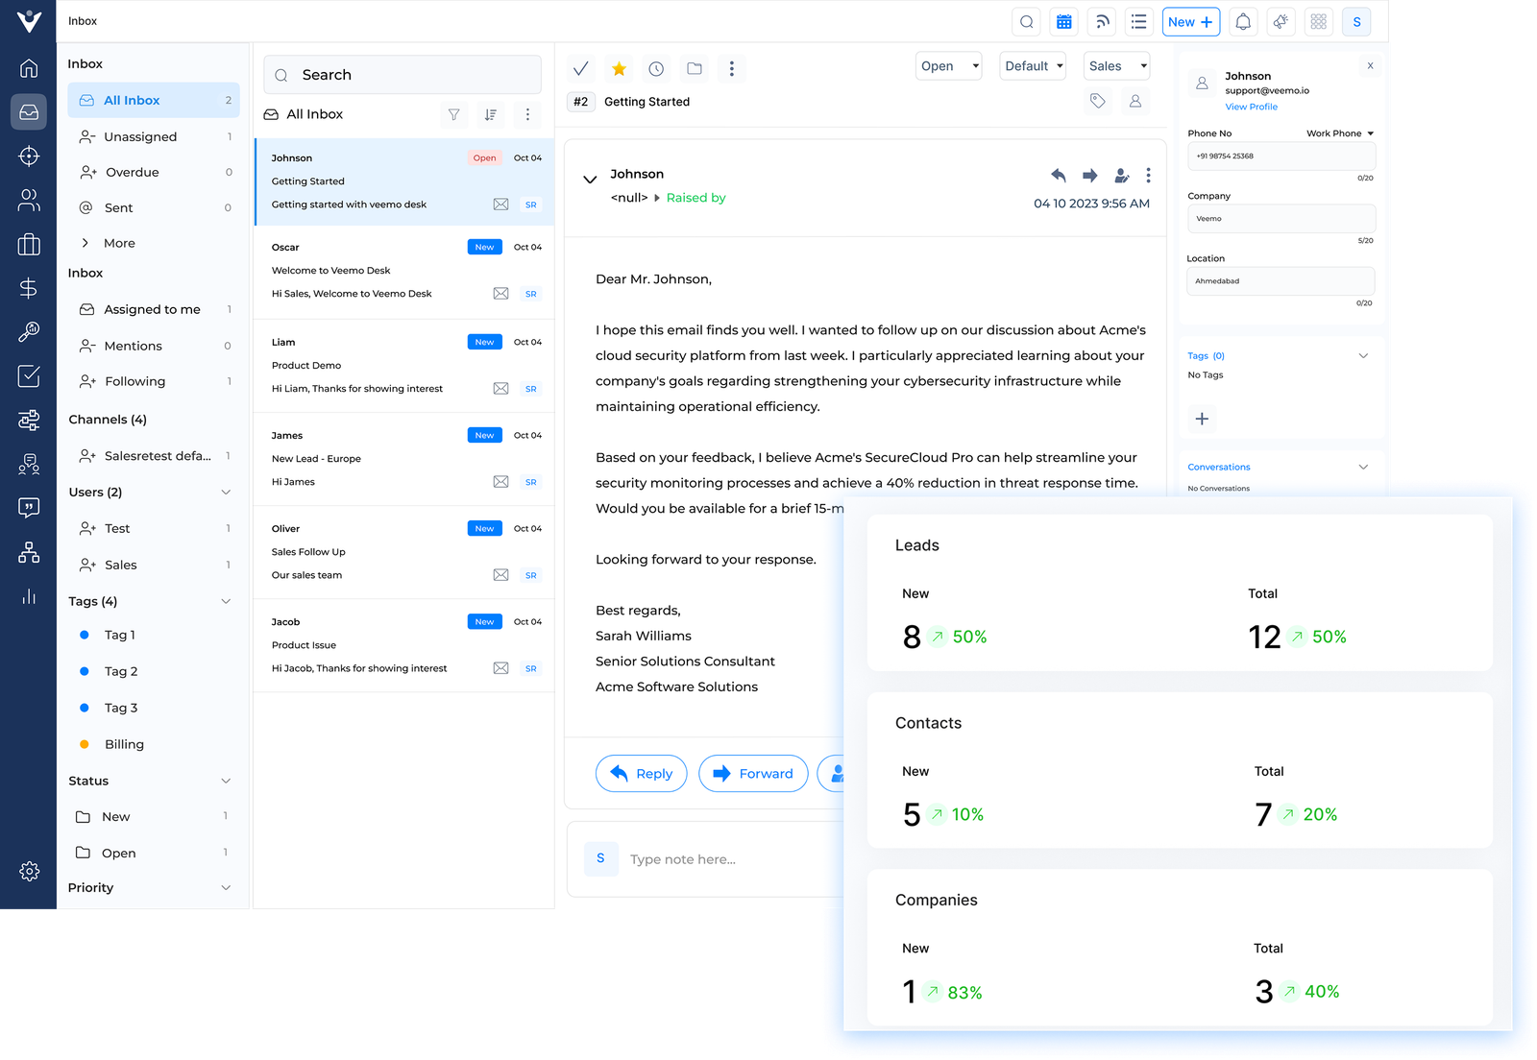The image size is (1537, 1060).
Task: Open reports chart icon in left sidebar
Action: pos(29,597)
